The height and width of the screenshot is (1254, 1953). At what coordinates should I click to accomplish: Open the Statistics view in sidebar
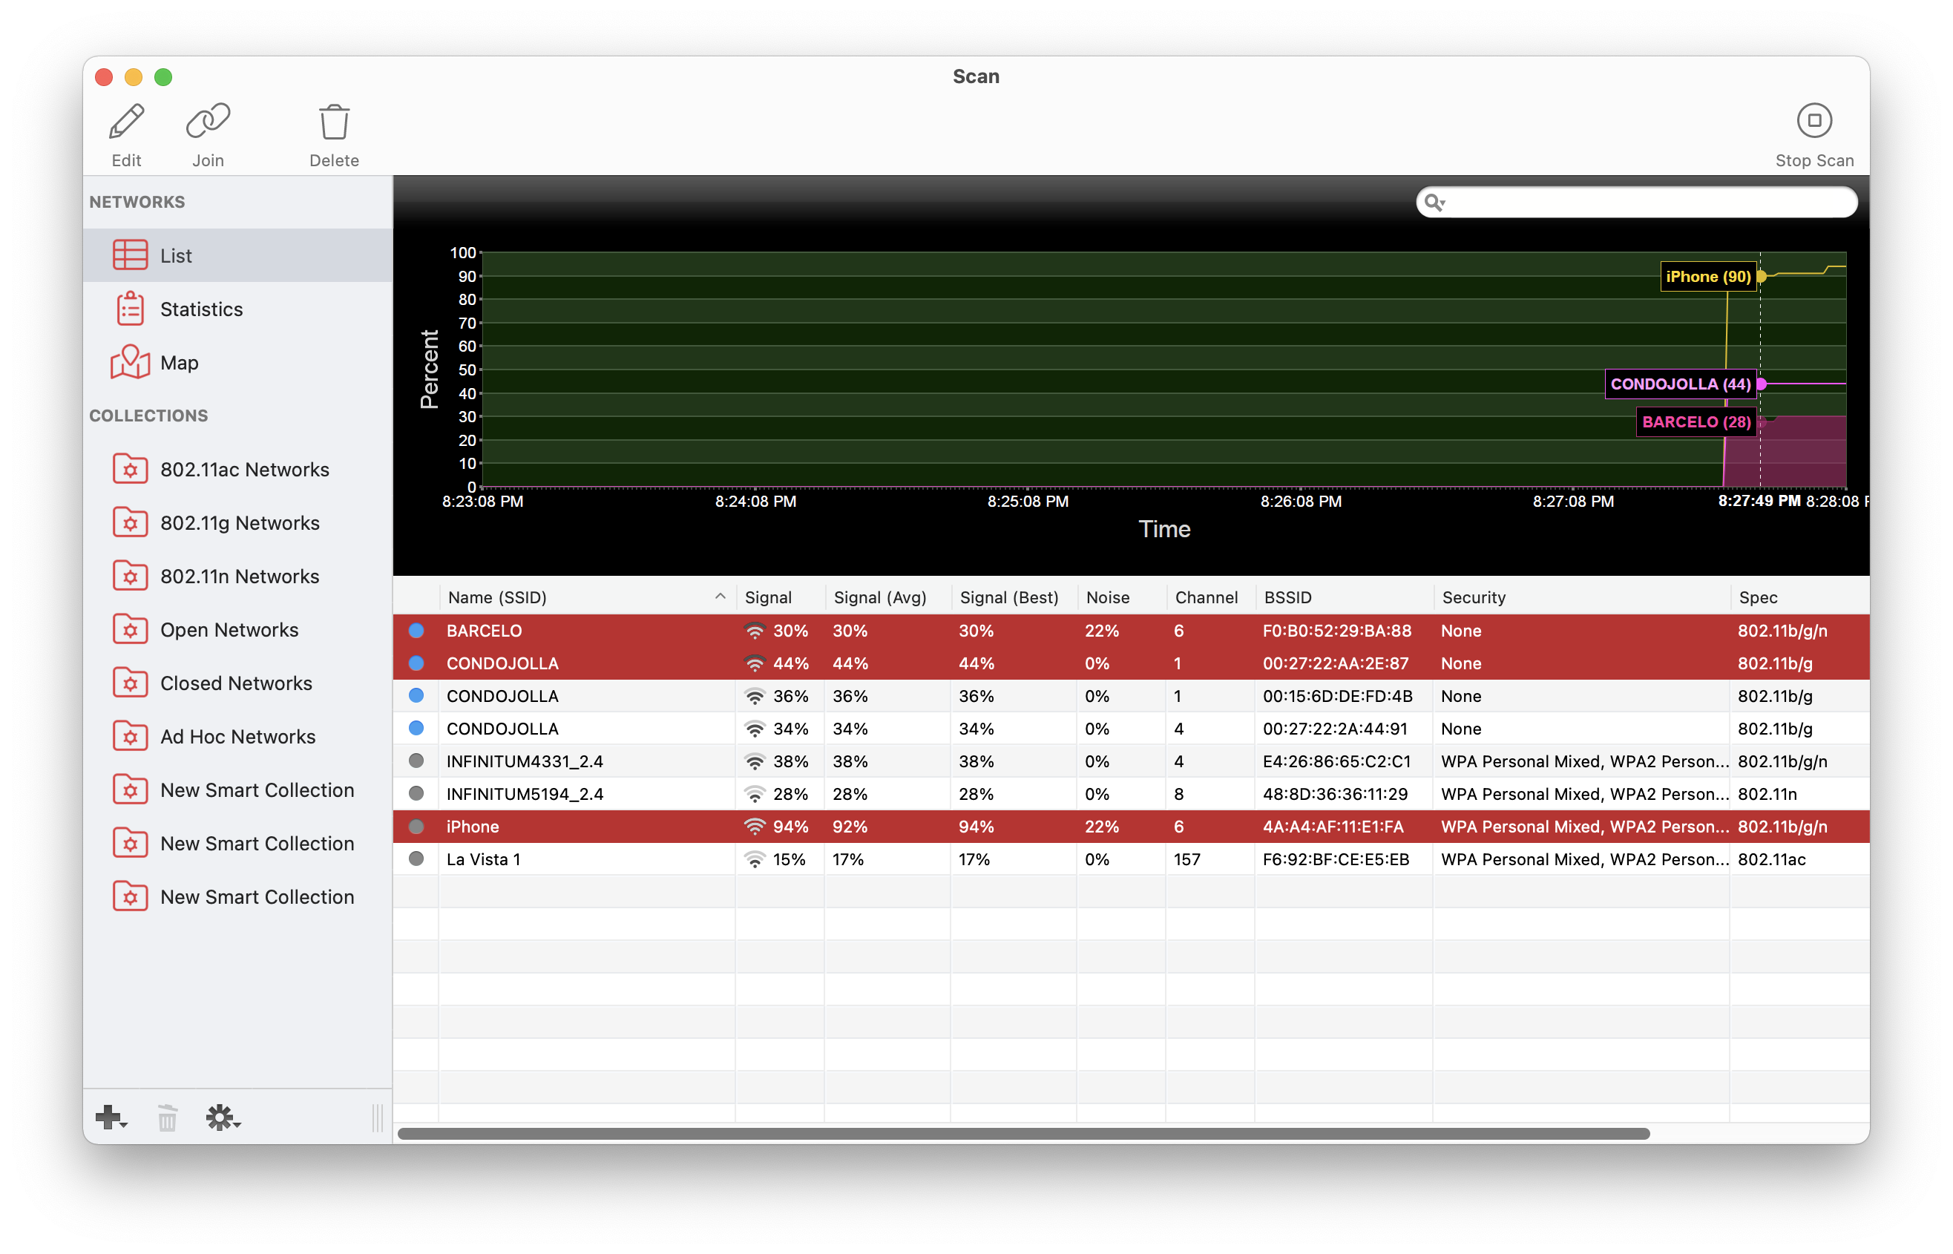(201, 309)
